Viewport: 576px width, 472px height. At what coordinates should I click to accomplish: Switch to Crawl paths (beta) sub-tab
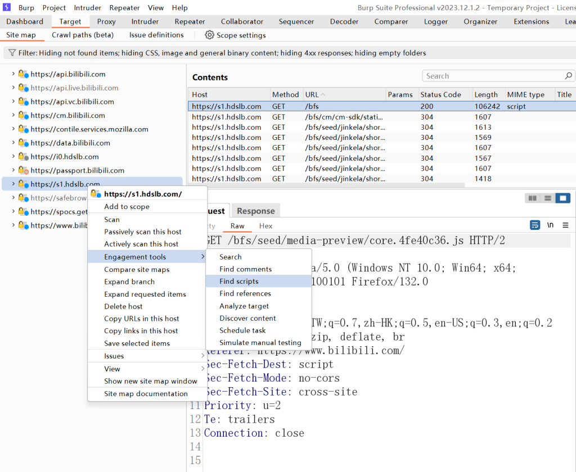83,35
